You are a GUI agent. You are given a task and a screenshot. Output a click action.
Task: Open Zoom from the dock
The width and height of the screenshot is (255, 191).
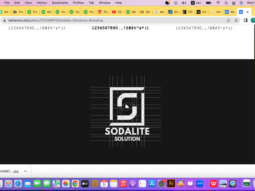tap(200, 184)
